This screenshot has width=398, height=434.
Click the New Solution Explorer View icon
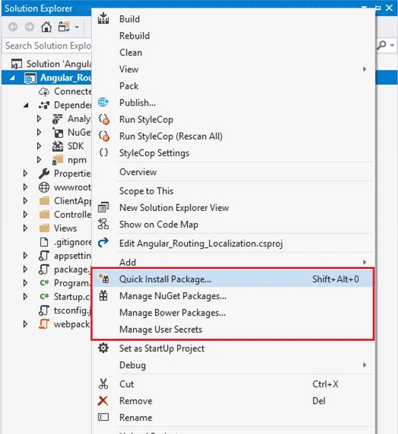[x=103, y=207]
